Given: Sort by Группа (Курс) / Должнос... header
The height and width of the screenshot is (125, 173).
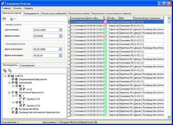Looking at the screenshot, I should pos(149,18).
